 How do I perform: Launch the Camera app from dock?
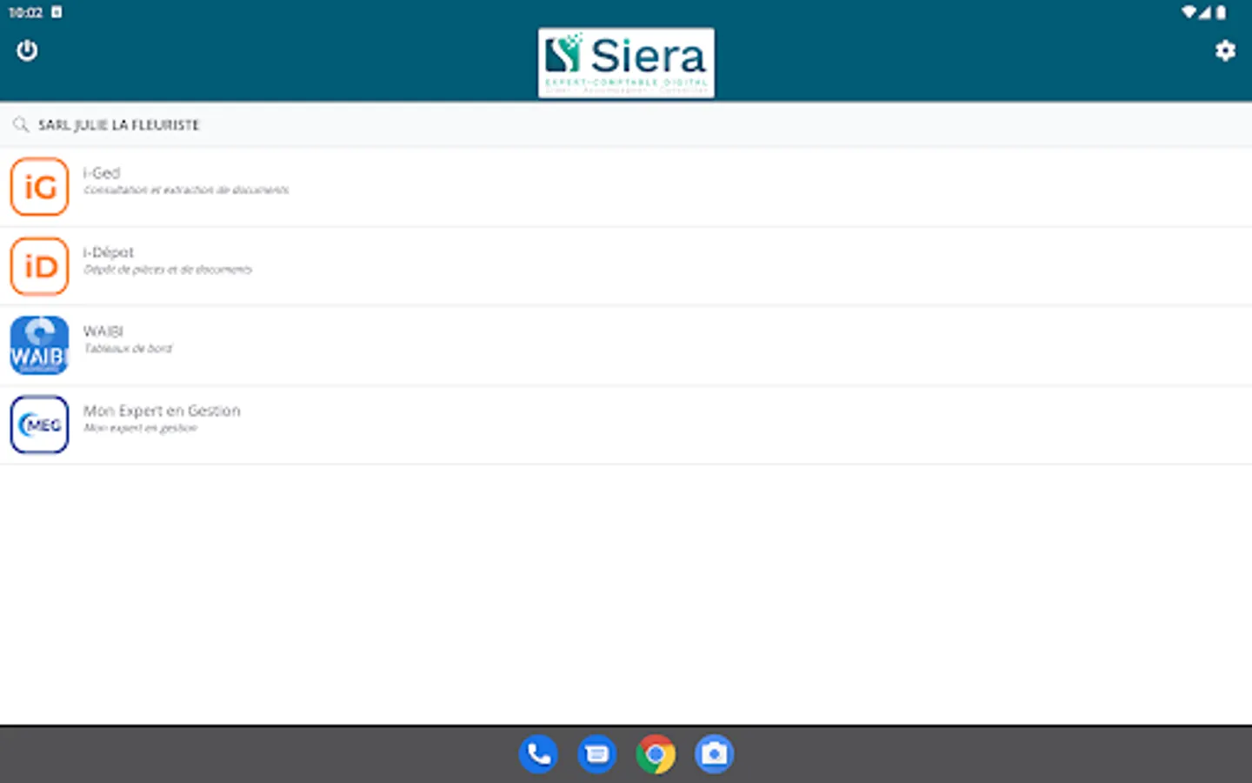click(715, 754)
